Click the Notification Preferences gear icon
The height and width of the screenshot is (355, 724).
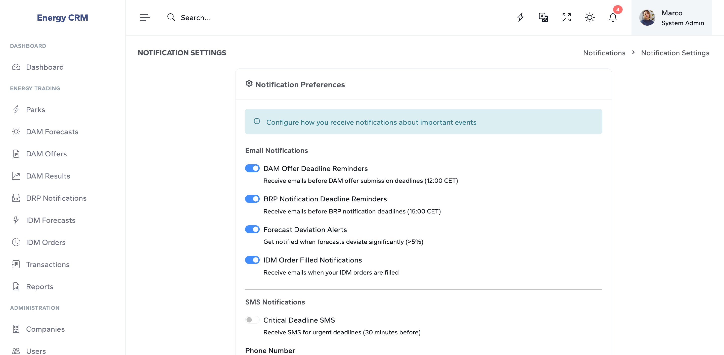point(249,83)
